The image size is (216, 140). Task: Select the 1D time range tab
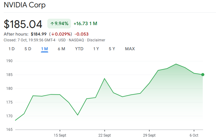(x=12, y=49)
